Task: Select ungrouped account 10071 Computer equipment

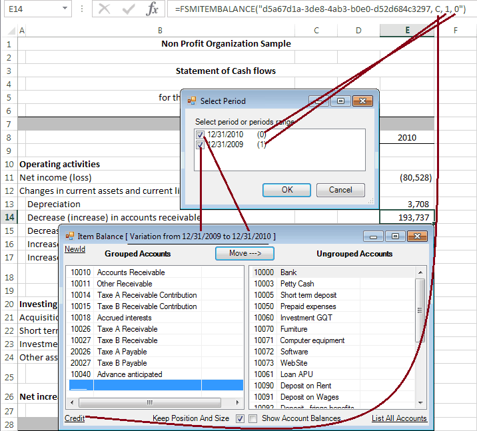Action: point(333,340)
